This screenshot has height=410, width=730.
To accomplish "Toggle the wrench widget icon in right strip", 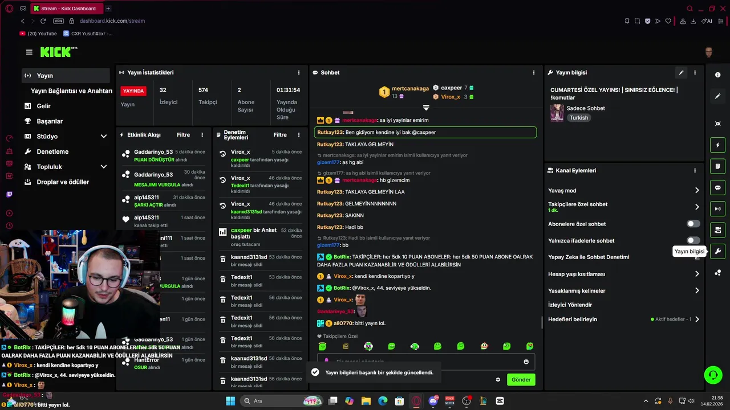I will (717, 251).
